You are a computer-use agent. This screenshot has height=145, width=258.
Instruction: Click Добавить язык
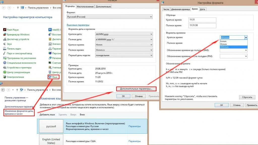pyautogui.click(x=47, y=114)
